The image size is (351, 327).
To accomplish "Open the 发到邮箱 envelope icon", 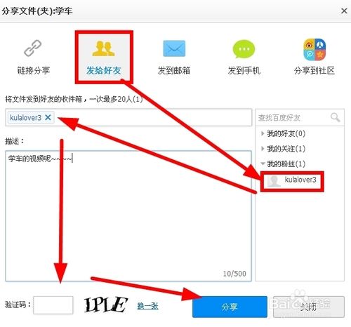I will point(174,48).
